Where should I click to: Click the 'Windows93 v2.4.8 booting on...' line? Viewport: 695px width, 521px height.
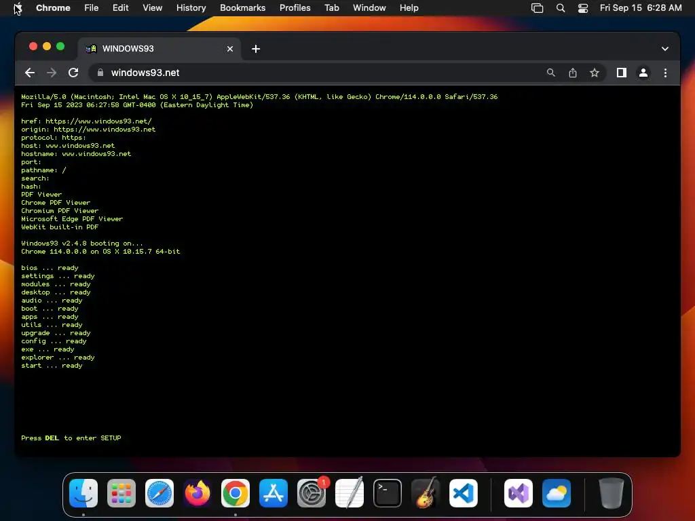(82, 244)
